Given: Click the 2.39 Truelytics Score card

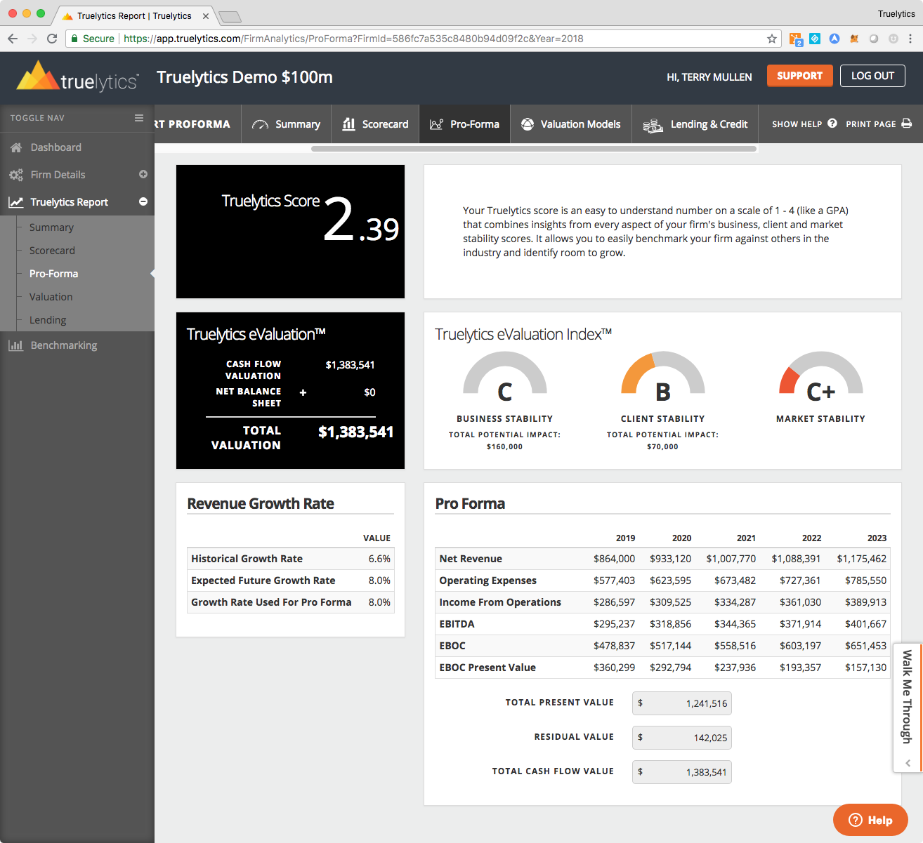Looking at the screenshot, I should click(290, 232).
